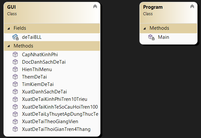This screenshot has width=201, height=138.
Task: Click the HienThiMenu method cube icon
Action: click(15, 69)
